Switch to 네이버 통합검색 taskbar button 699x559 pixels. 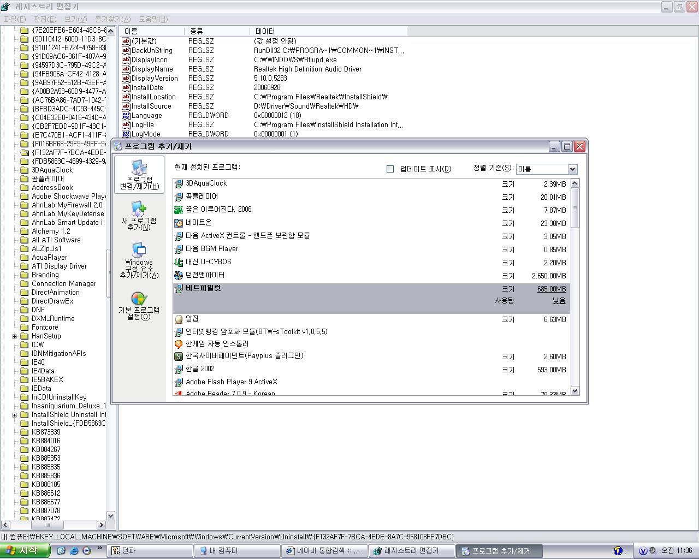(x=325, y=551)
